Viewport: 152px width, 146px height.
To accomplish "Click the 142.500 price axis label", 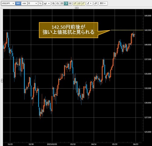I will click(148, 30).
